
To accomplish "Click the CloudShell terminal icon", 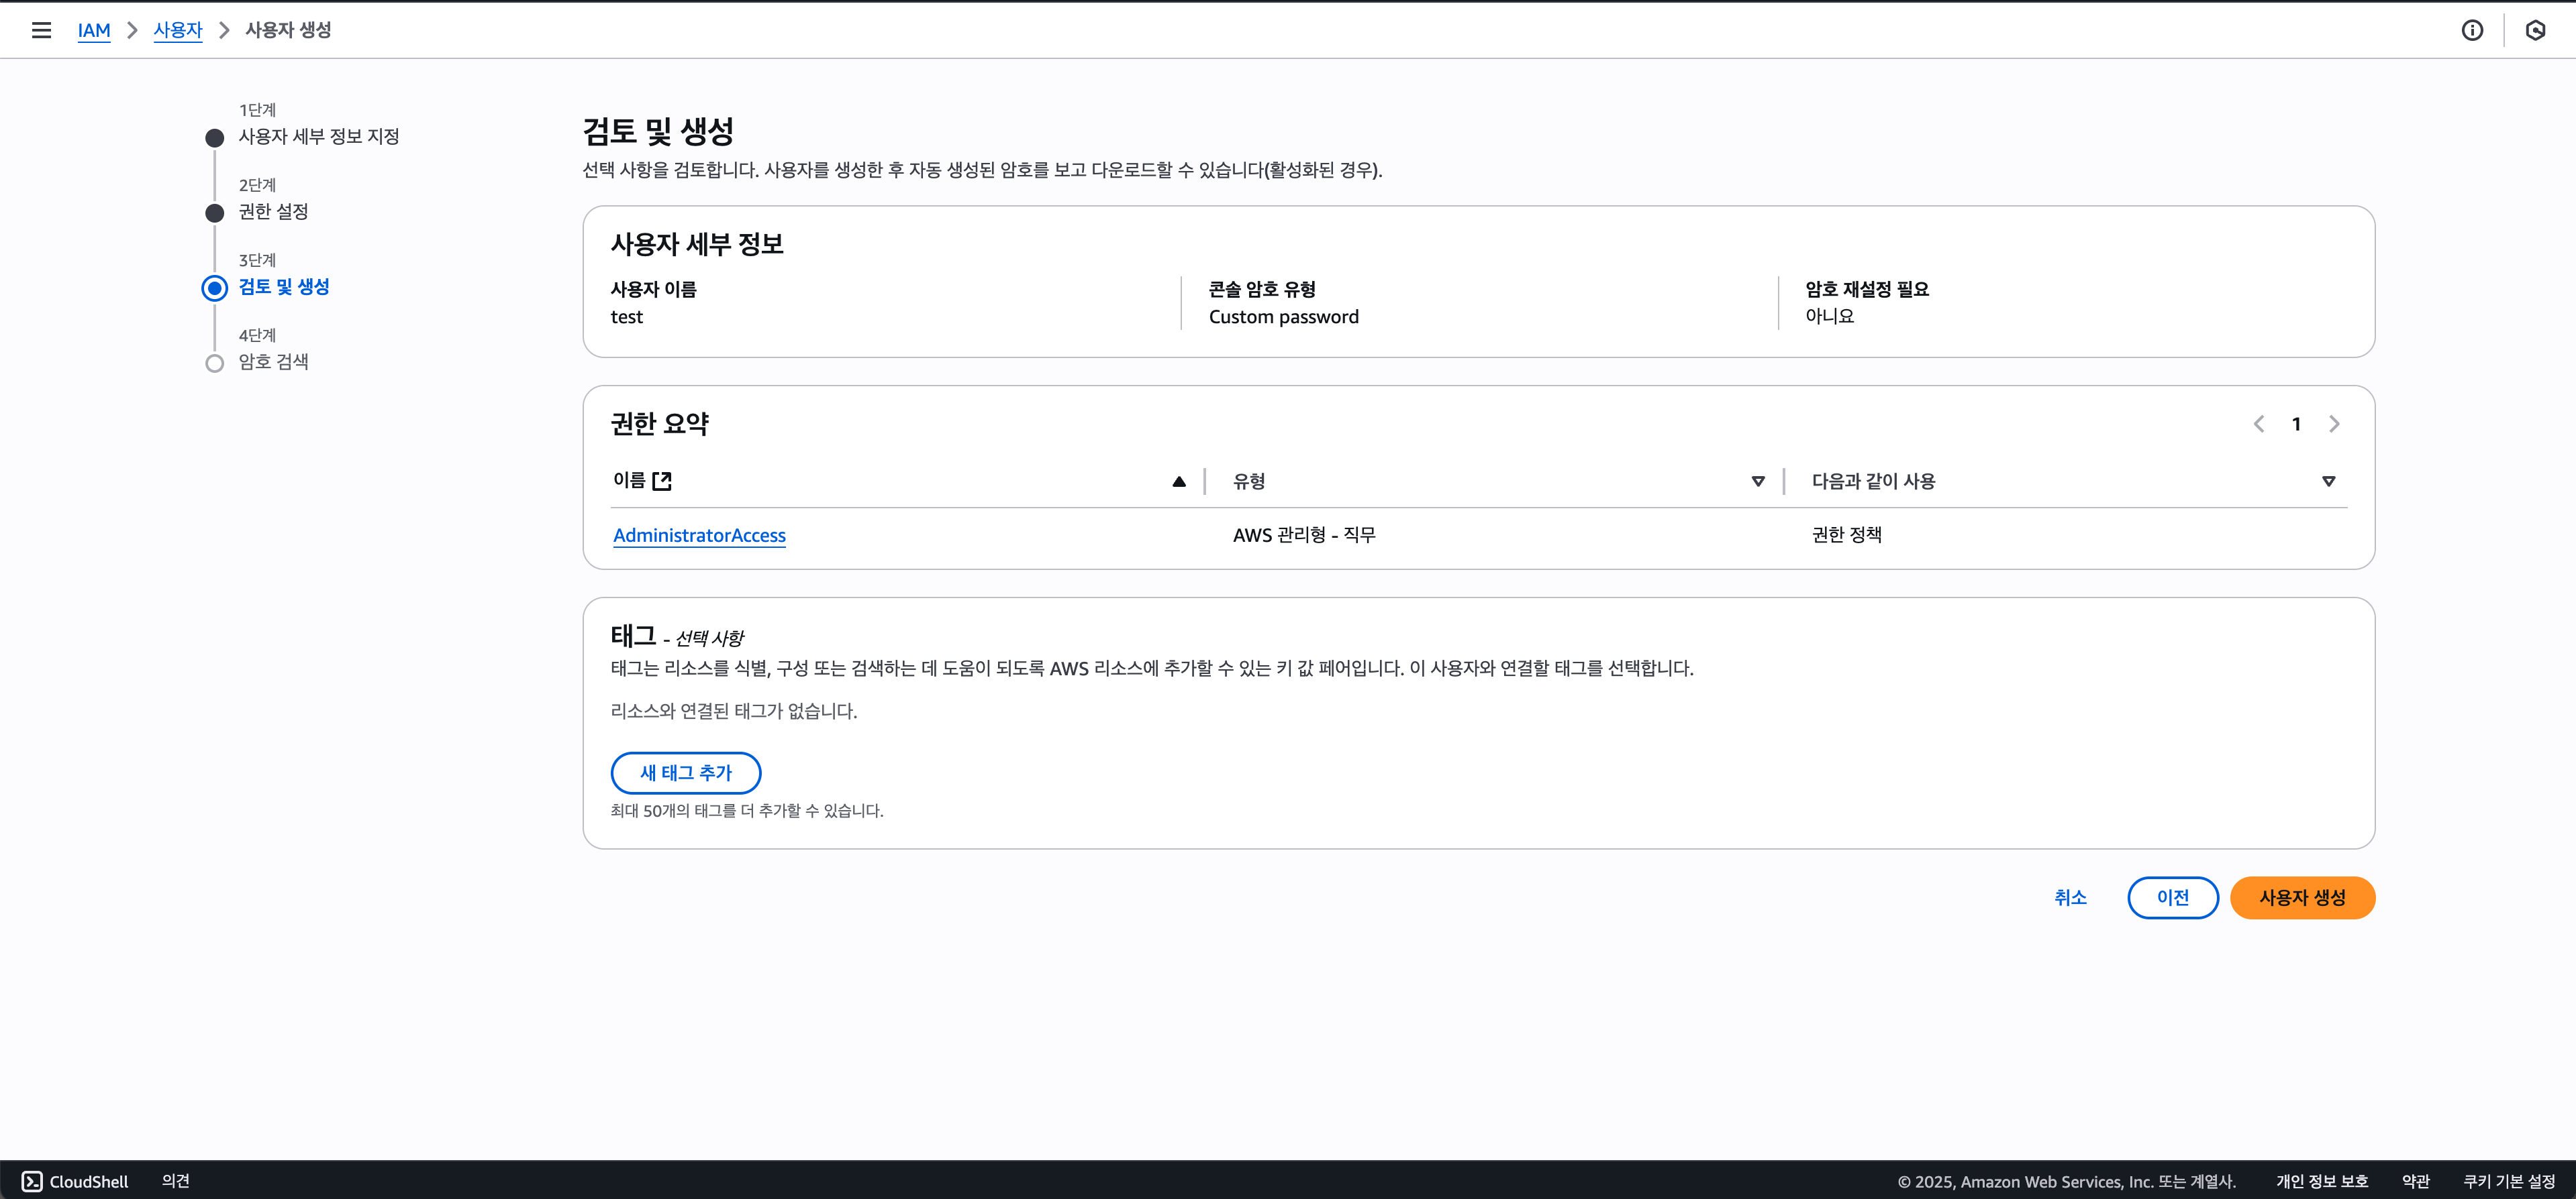I will [32, 1181].
